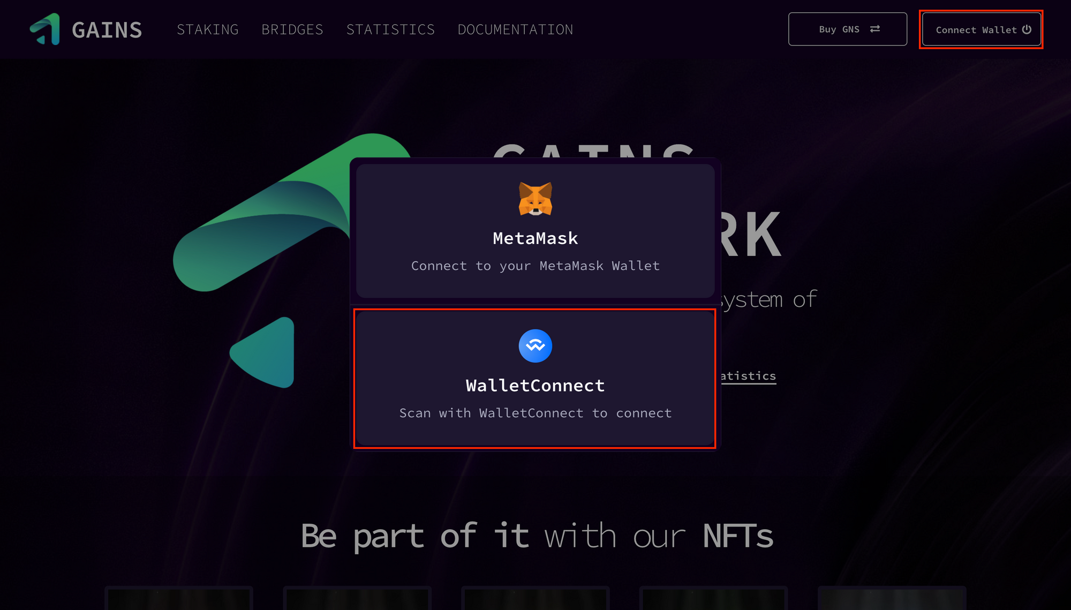Click the swap arrows icon beside Buy GNS
The image size is (1071, 610).
click(x=875, y=29)
